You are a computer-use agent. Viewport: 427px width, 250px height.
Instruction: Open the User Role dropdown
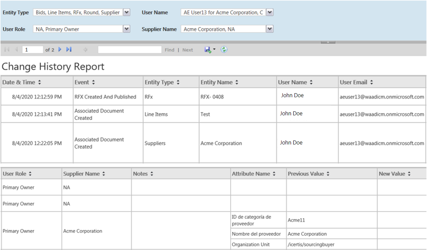[126, 29]
